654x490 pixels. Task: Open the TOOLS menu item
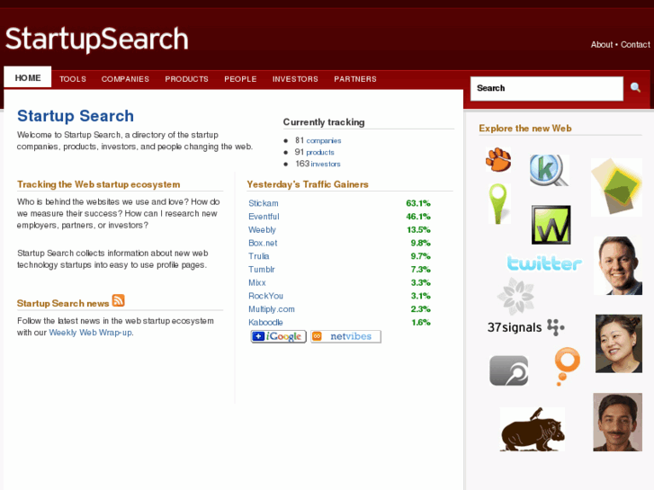(73, 79)
